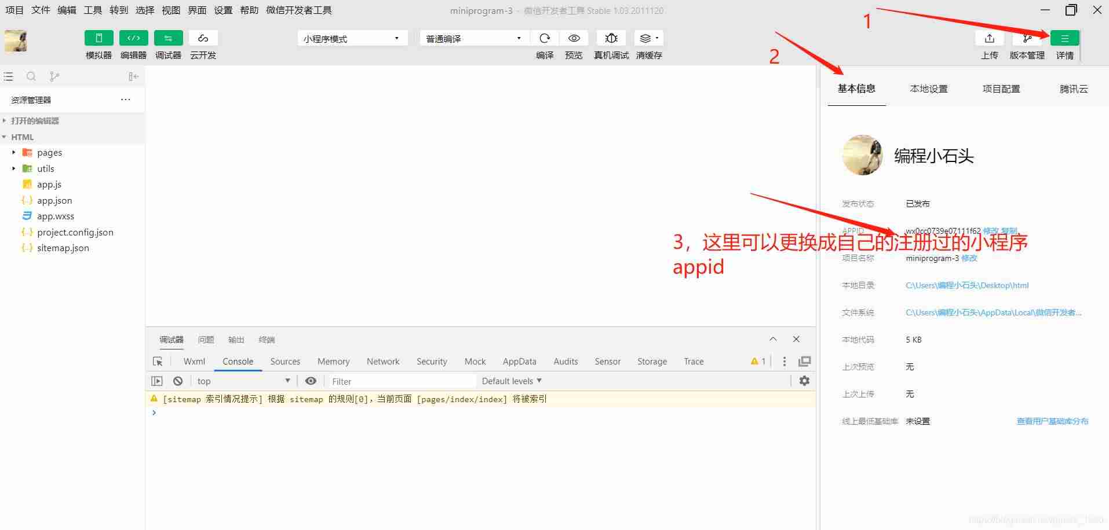
Task: Toggle the console sidebar icon
Action: tap(157, 381)
